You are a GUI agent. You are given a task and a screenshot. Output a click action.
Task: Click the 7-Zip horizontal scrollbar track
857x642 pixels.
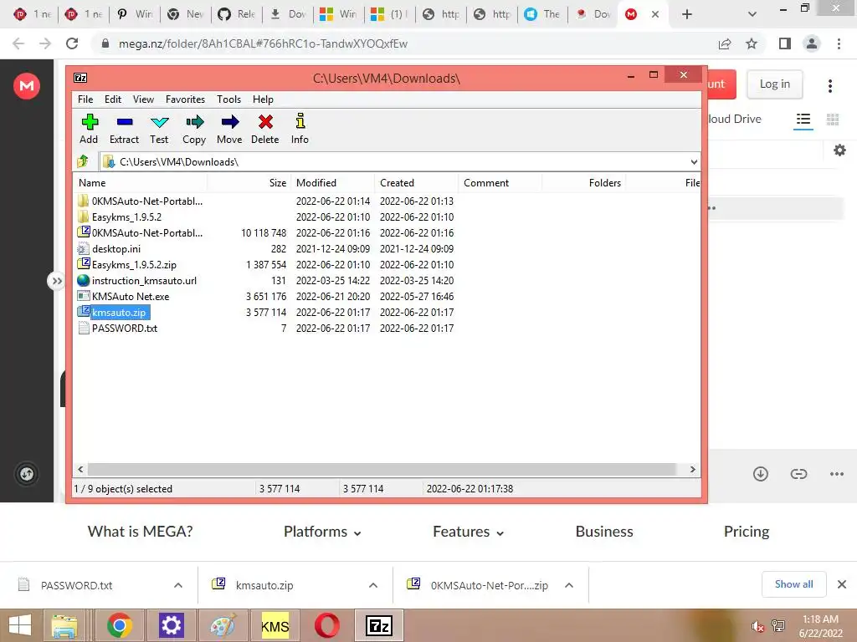click(x=382, y=470)
